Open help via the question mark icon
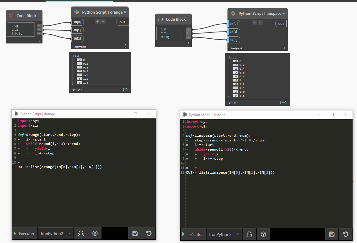This screenshot has width=357, height=243. pos(95,233)
